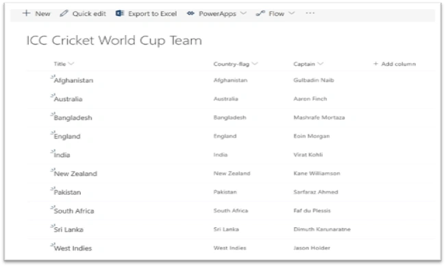Open the more options ellipsis menu
446x267 pixels.
pyautogui.click(x=310, y=13)
